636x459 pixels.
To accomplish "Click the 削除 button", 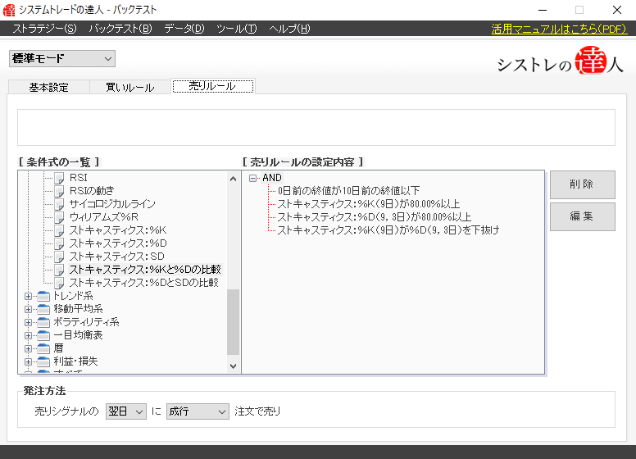I will (x=582, y=184).
